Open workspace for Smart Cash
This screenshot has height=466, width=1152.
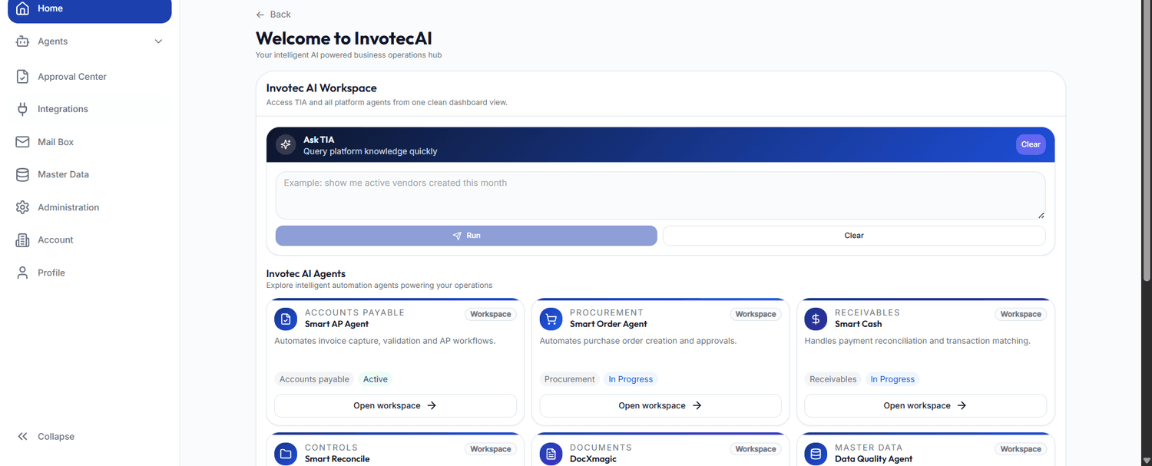tap(925, 405)
